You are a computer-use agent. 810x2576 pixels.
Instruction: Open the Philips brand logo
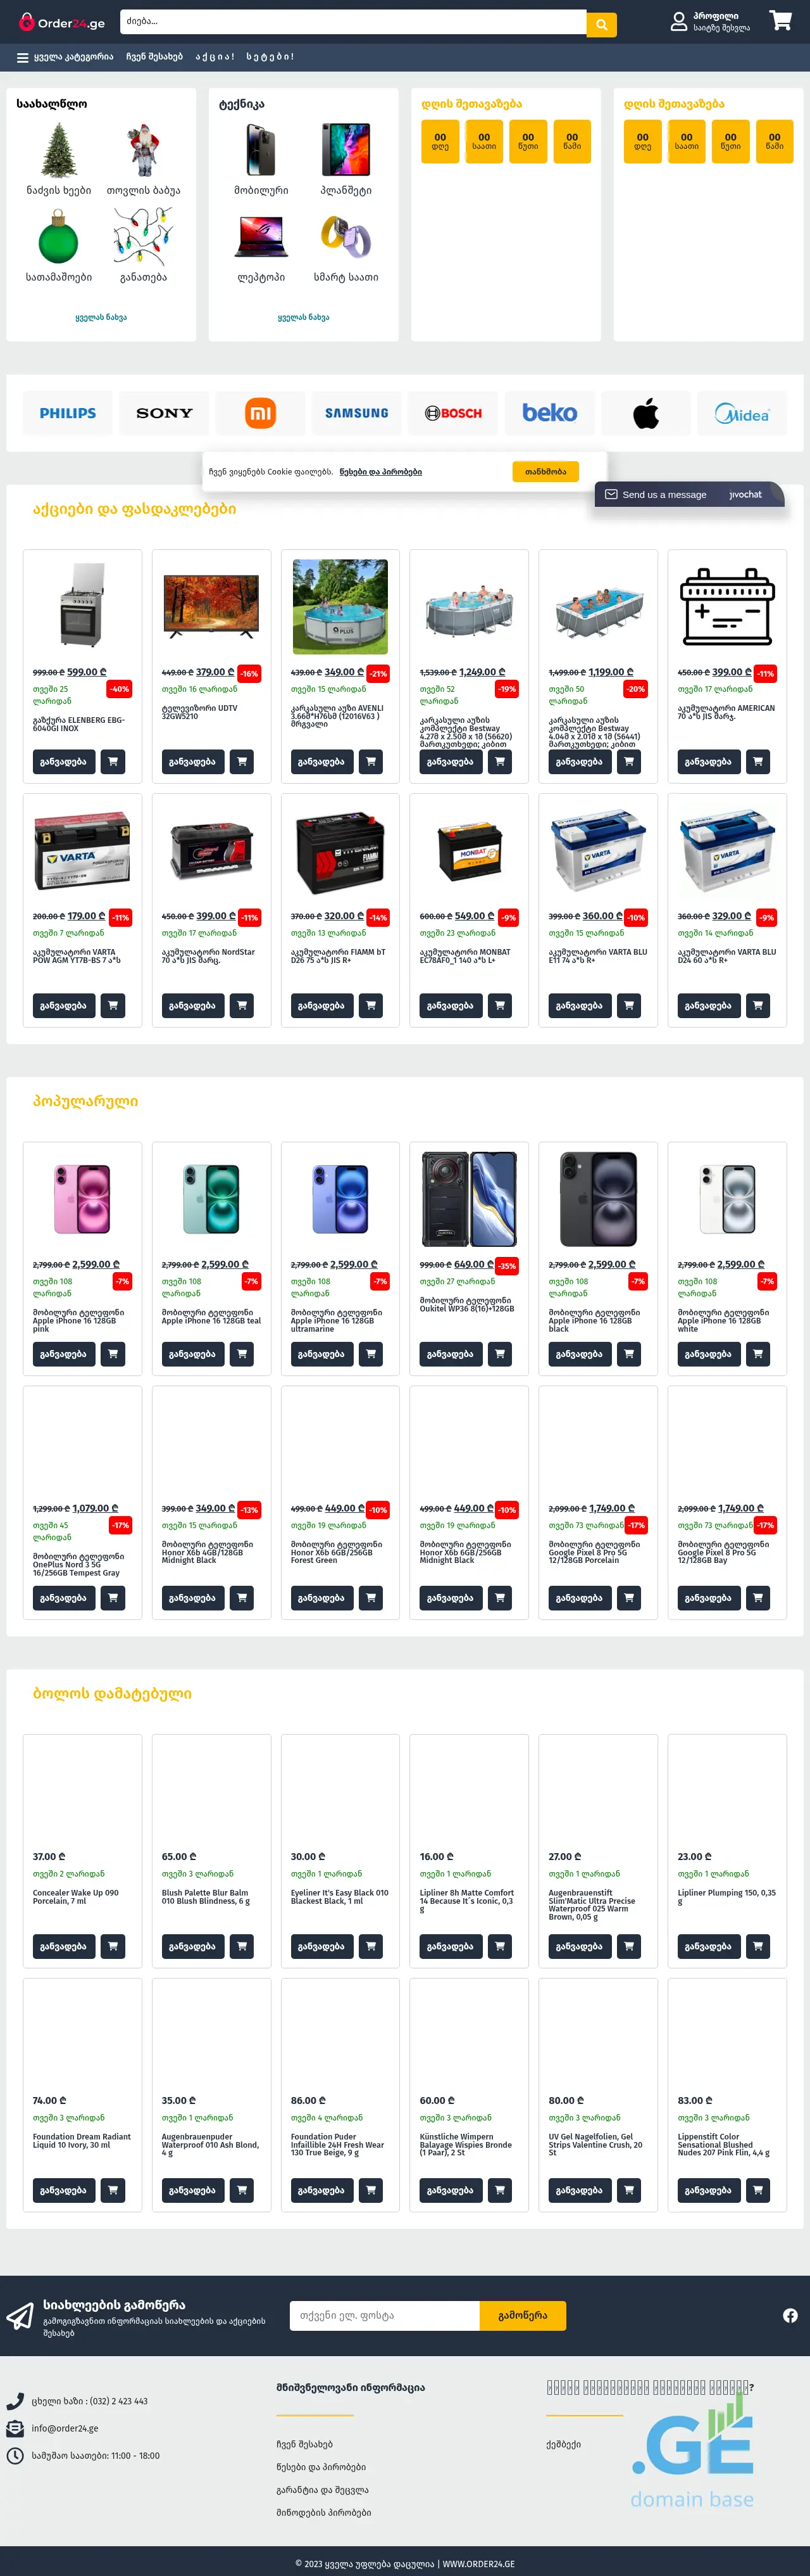click(x=68, y=413)
